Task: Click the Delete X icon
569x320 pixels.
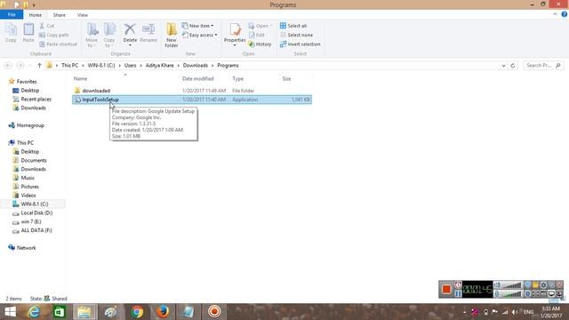Action: [x=130, y=29]
